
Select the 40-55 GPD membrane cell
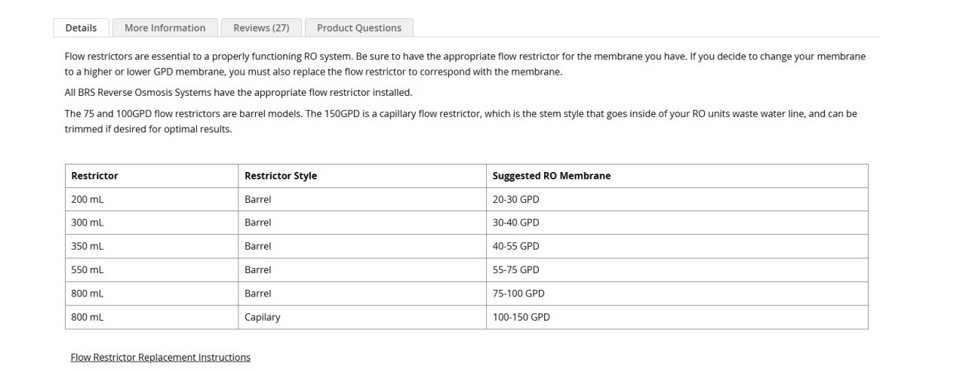point(516,246)
